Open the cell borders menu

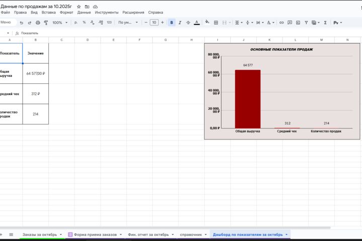(x=216, y=23)
